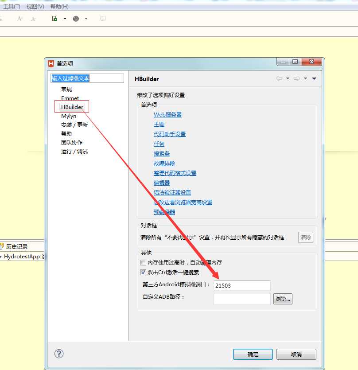Click the 浏览... button

point(283,299)
